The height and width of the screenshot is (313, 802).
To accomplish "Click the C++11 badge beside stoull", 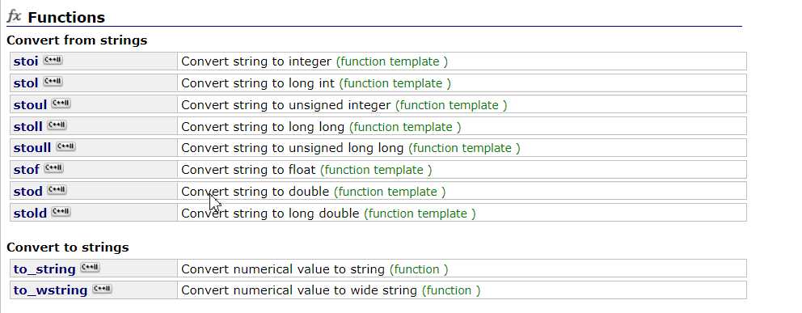I will [65, 146].
